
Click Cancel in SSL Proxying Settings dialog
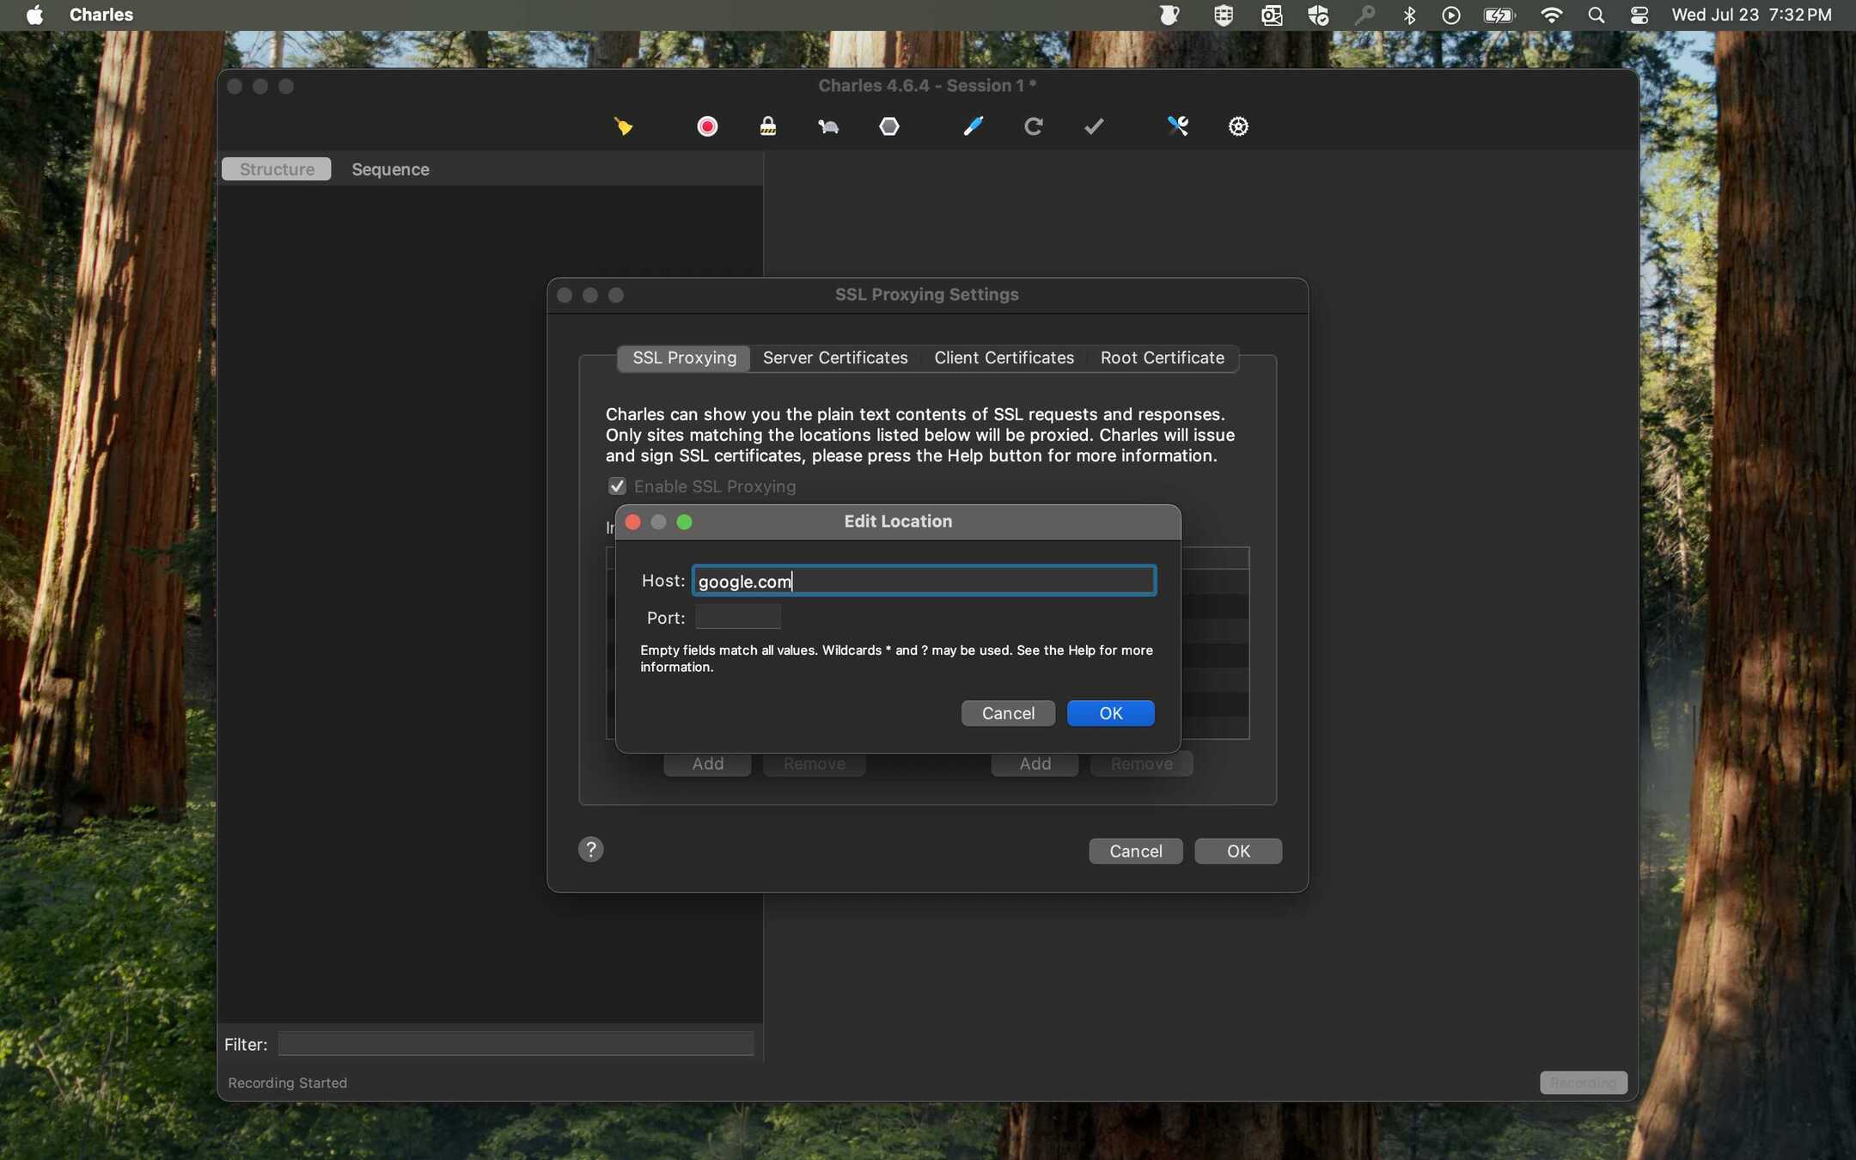(1135, 851)
